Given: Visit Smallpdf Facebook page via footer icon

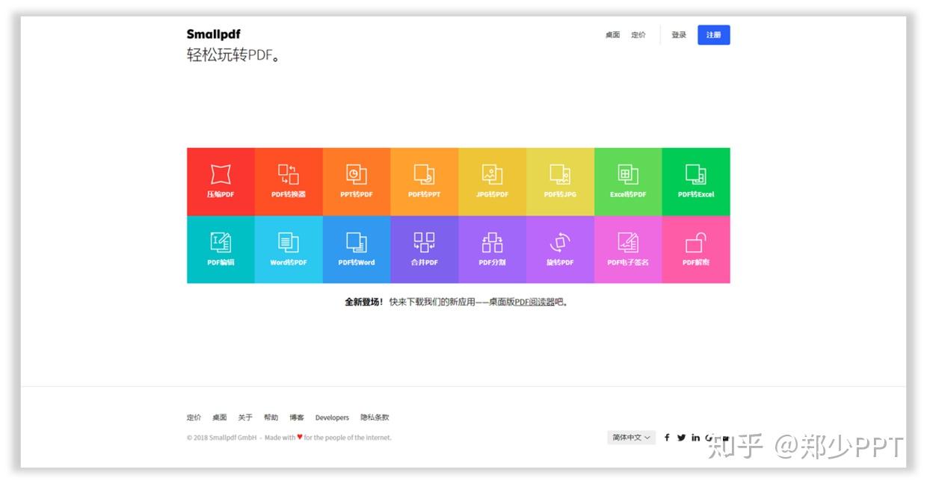Looking at the screenshot, I should point(667,438).
